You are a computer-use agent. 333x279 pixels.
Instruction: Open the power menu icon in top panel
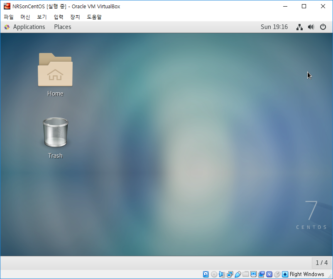click(x=323, y=27)
